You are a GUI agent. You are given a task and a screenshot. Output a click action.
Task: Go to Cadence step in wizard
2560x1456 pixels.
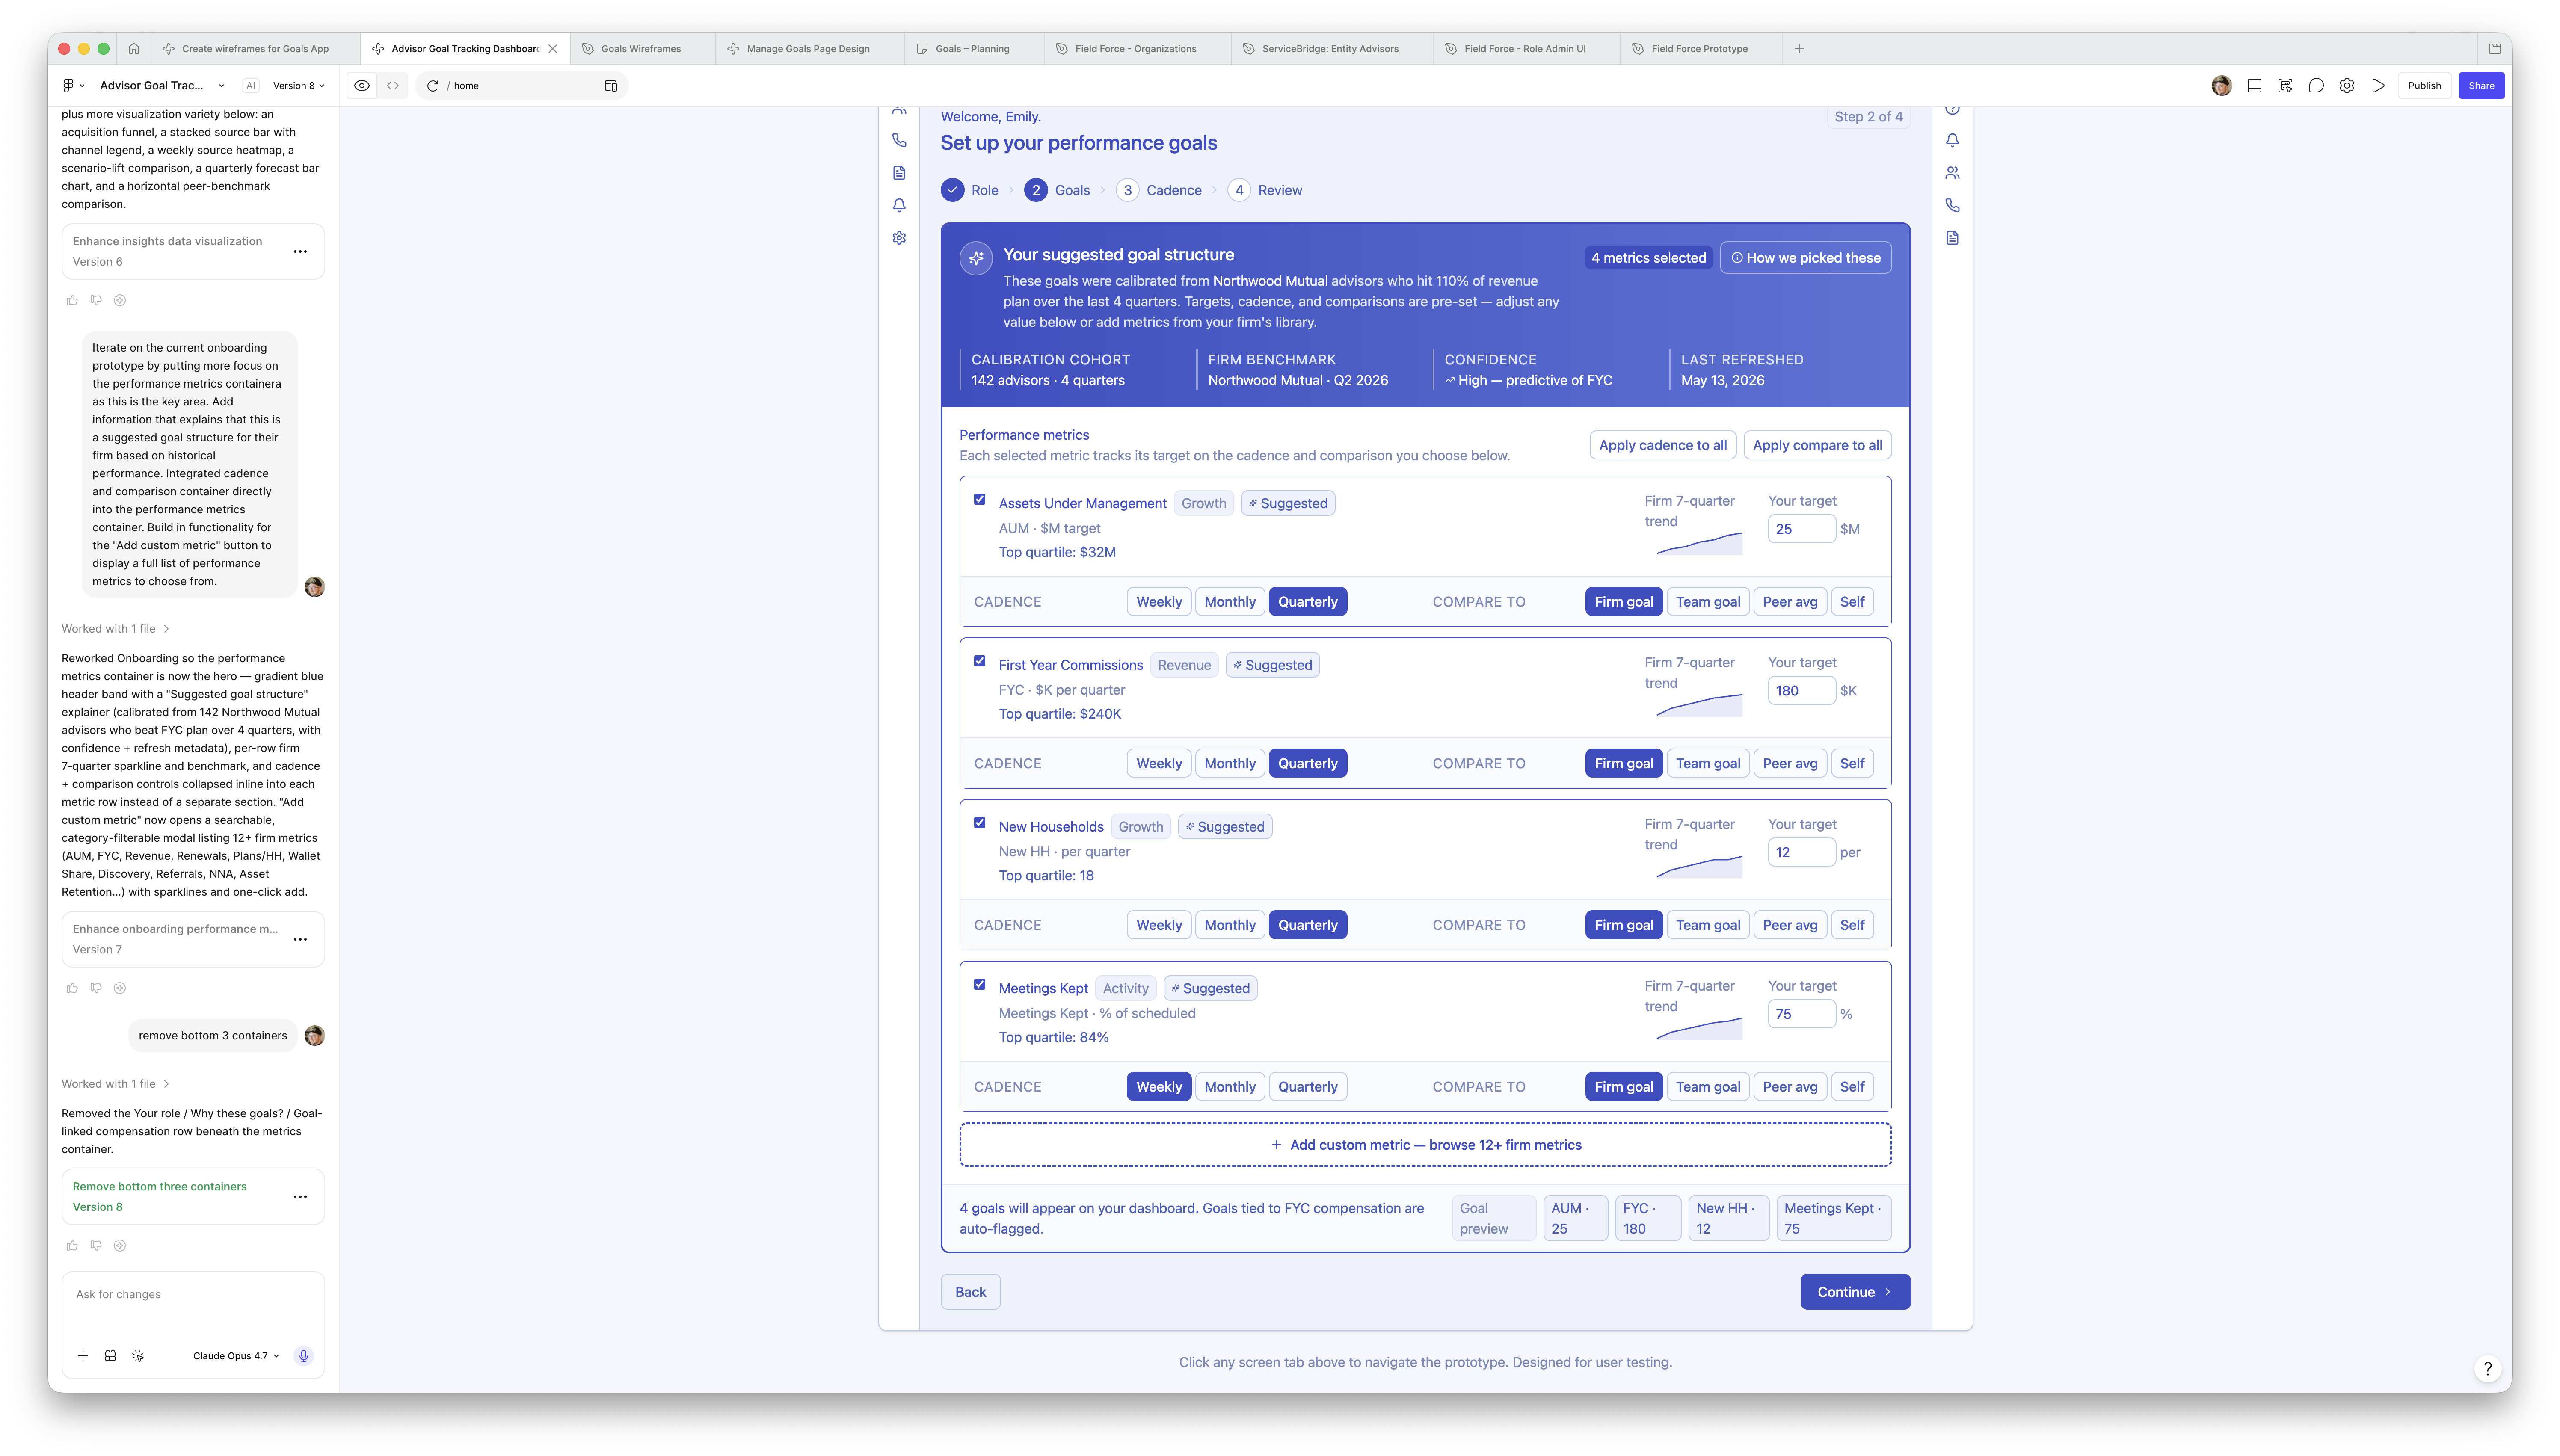(1159, 190)
